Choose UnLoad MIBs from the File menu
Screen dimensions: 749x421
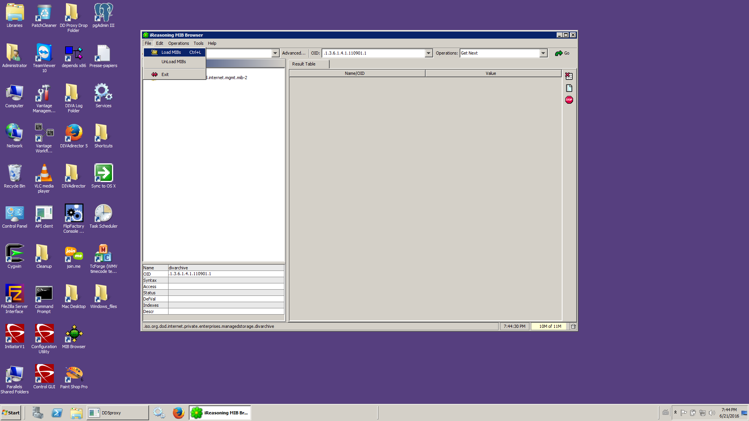click(174, 62)
